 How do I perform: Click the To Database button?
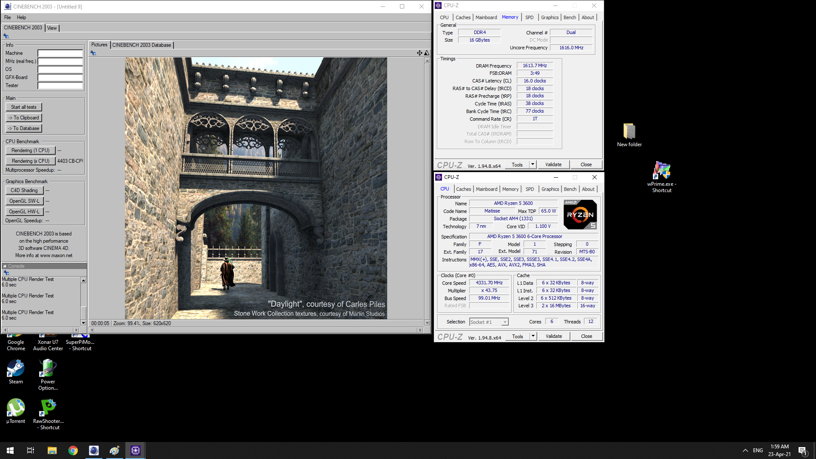click(24, 128)
